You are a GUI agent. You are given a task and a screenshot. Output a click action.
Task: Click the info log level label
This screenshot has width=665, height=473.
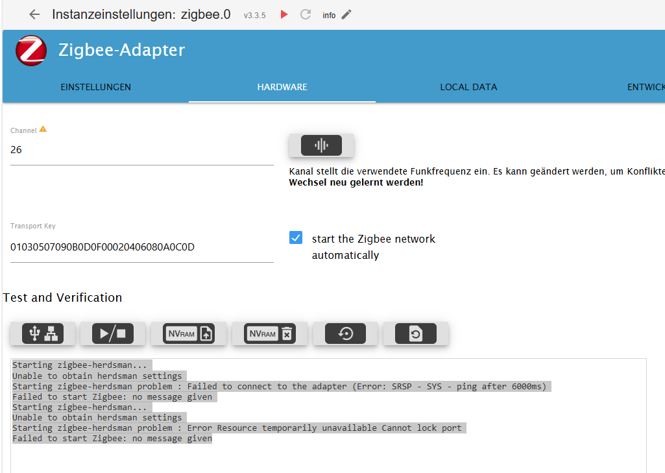[329, 16]
